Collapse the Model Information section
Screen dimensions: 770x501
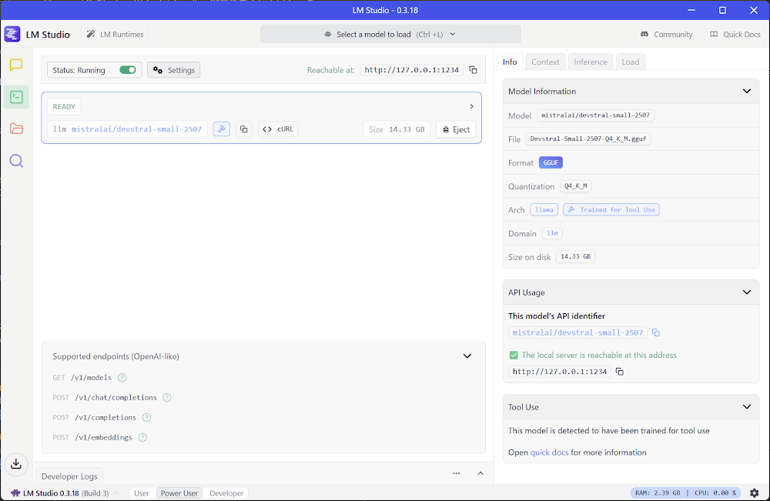746,92
